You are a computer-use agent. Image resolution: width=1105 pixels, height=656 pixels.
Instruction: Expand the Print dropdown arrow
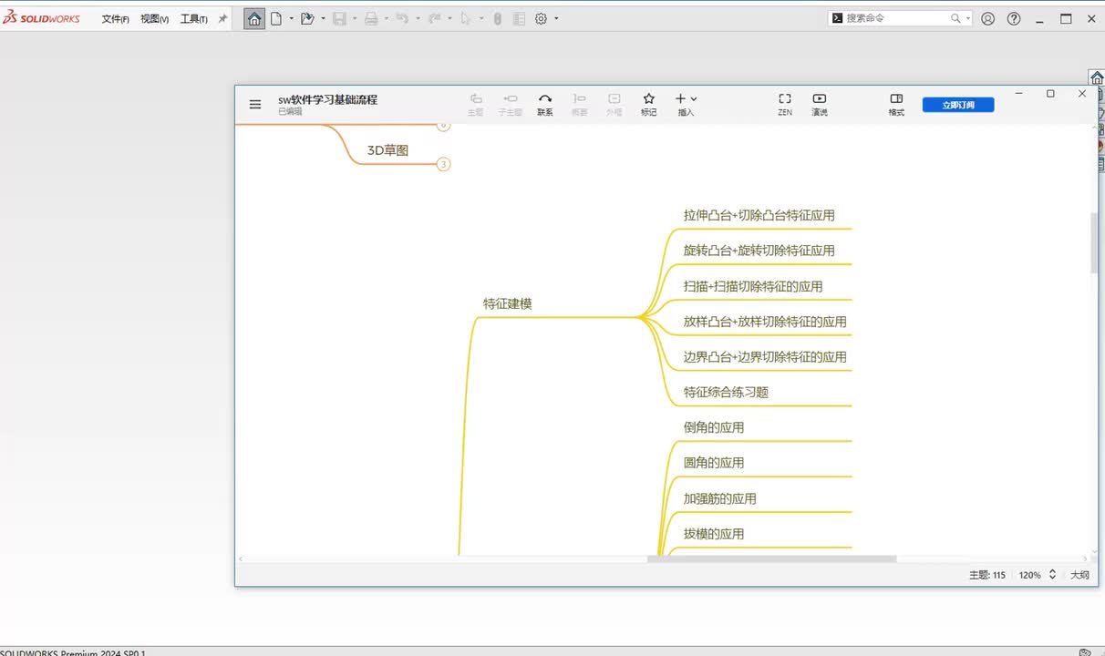387,18
